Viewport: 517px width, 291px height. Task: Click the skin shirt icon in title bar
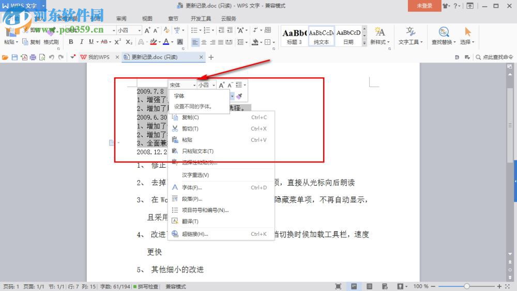click(446, 6)
